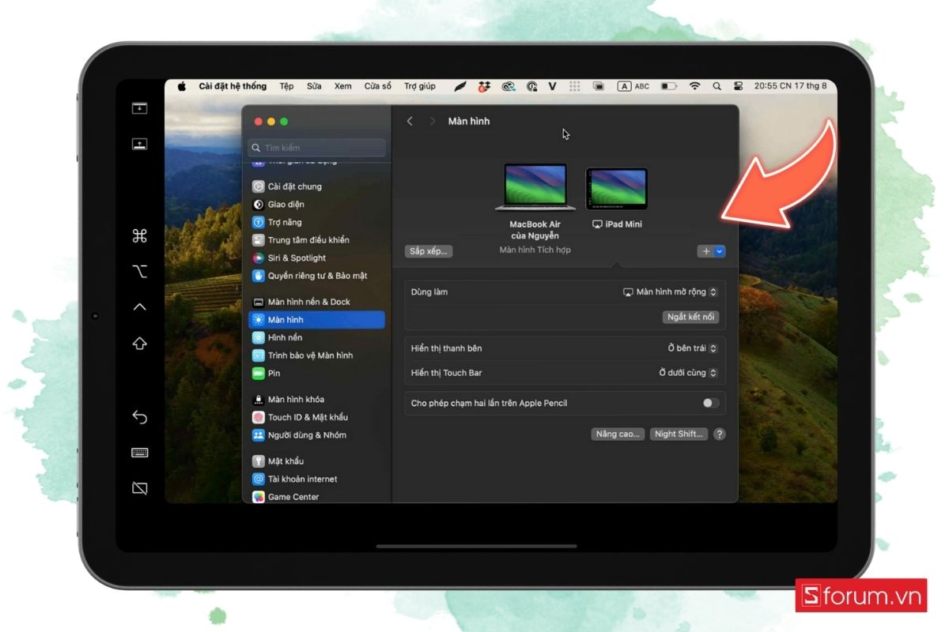Click the Tìm kiếm search field

tap(316, 148)
